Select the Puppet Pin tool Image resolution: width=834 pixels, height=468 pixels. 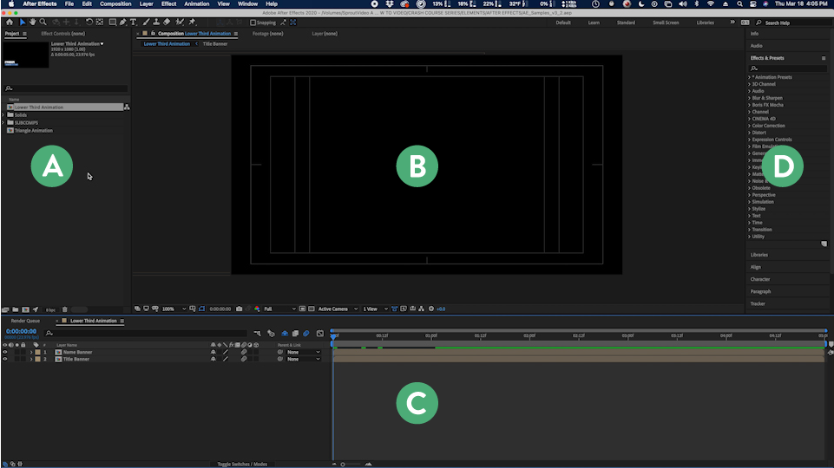coord(191,22)
